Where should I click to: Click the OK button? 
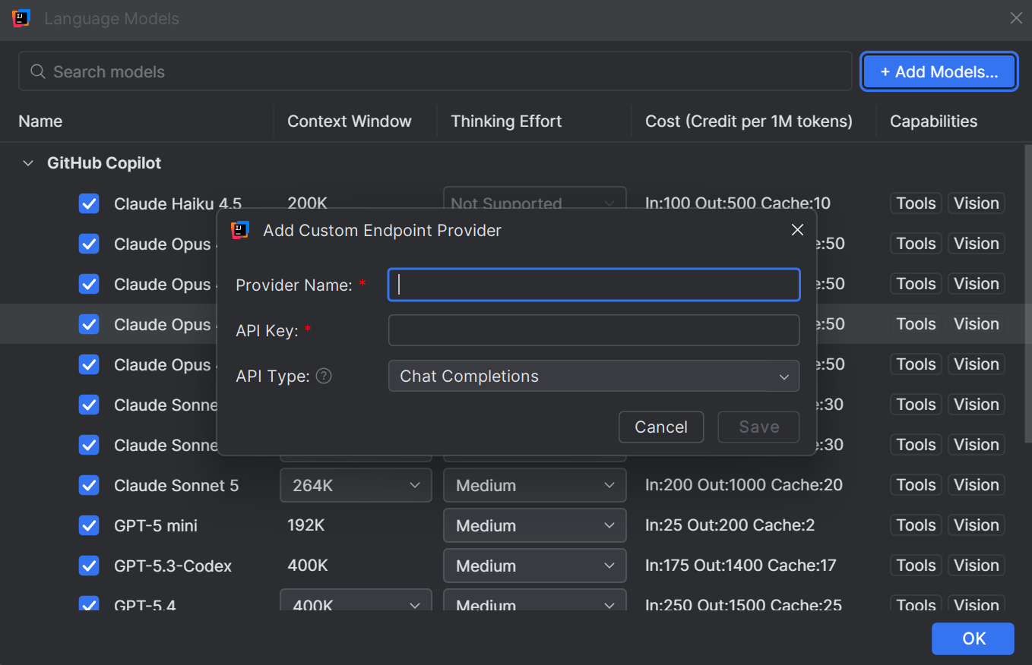tap(973, 638)
